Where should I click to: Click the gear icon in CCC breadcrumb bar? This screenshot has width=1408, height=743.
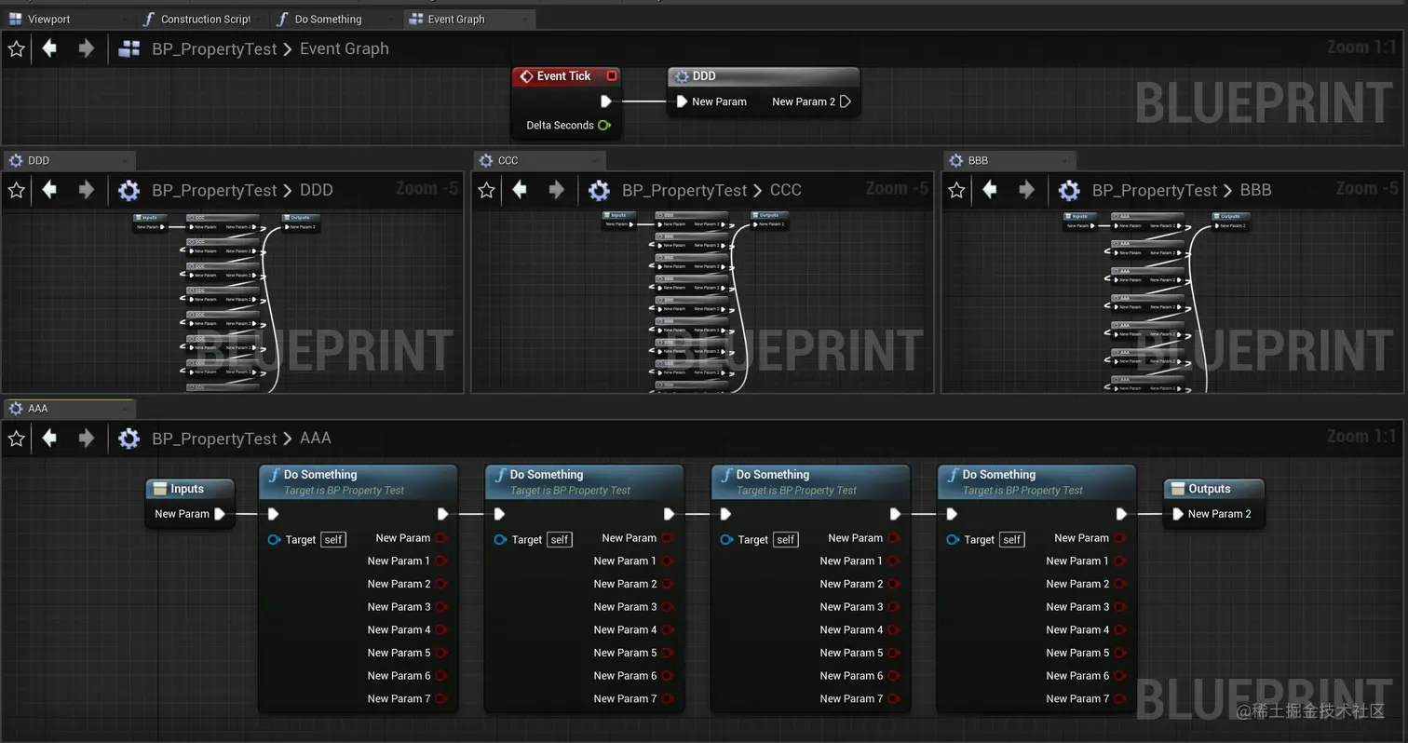[x=599, y=190]
